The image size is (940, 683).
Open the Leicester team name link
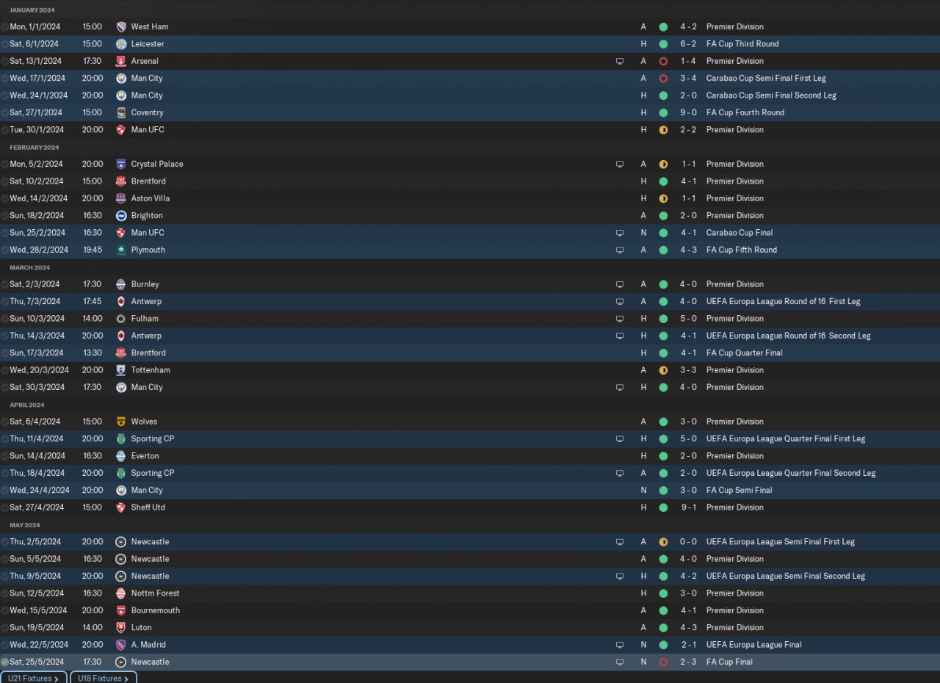click(x=148, y=44)
